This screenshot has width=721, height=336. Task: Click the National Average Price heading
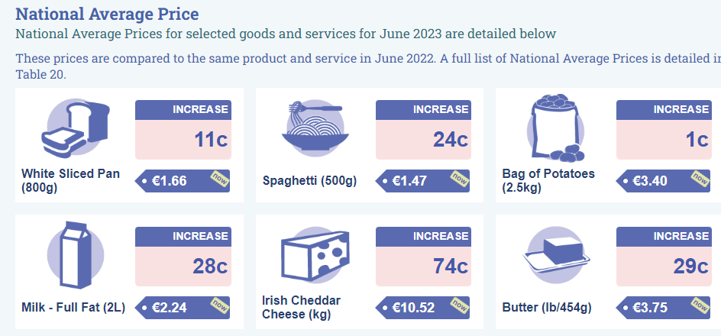(x=107, y=14)
